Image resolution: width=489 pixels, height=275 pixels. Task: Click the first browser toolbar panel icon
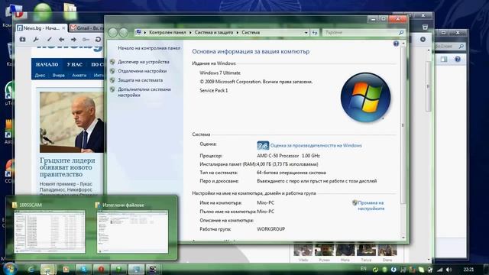point(22,40)
